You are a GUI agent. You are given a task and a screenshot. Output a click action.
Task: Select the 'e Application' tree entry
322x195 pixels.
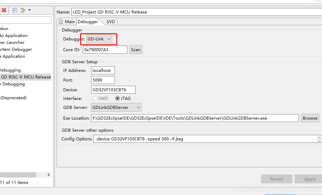(x=13, y=56)
